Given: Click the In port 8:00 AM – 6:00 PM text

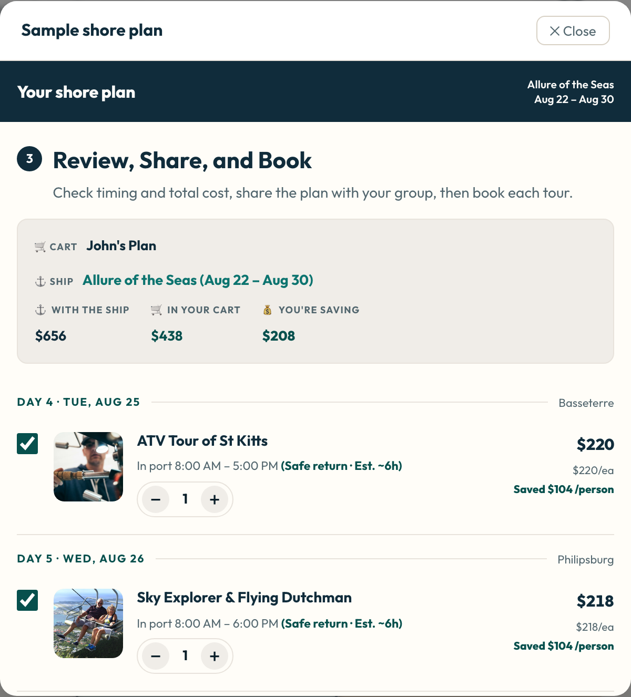Looking at the screenshot, I should click(x=208, y=624).
